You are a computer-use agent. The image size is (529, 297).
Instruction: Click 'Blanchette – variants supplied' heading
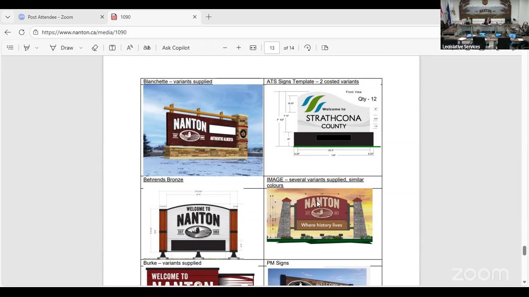pyautogui.click(x=178, y=82)
